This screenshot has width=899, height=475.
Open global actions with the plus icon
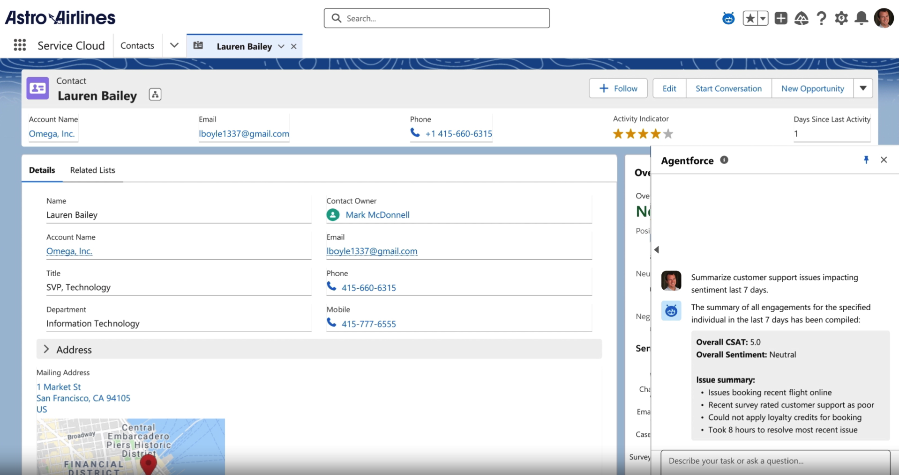pos(780,18)
